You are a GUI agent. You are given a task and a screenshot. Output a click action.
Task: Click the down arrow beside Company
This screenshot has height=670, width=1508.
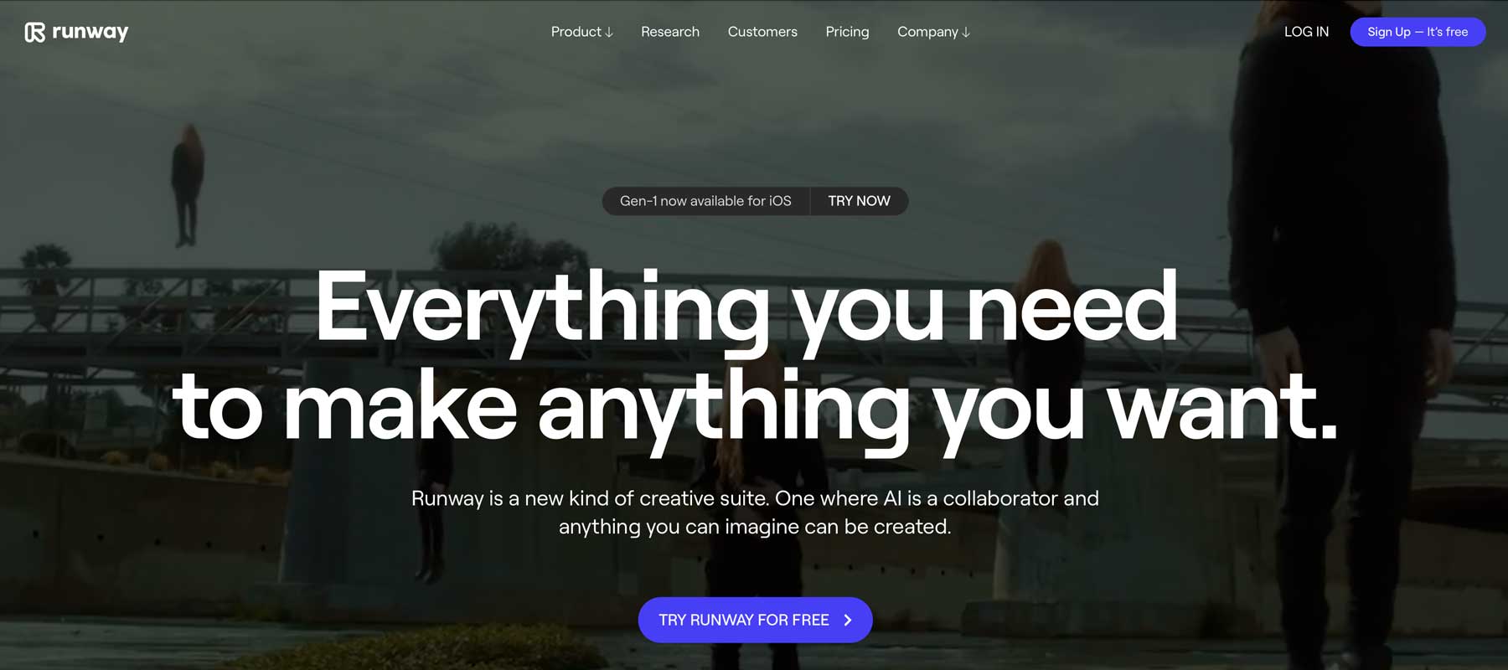click(966, 33)
